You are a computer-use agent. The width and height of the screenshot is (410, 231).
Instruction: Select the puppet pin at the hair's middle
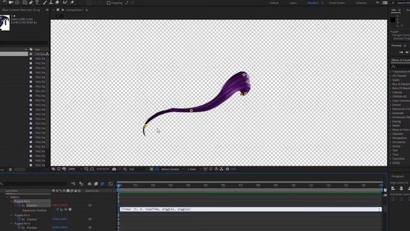(191, 110)
